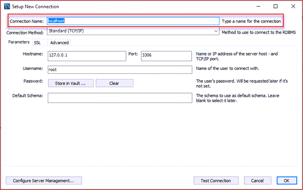The height and width of the screenshot is (190, 303).
Task: Click the Username field containing root
Action: [x=120, y=70]
